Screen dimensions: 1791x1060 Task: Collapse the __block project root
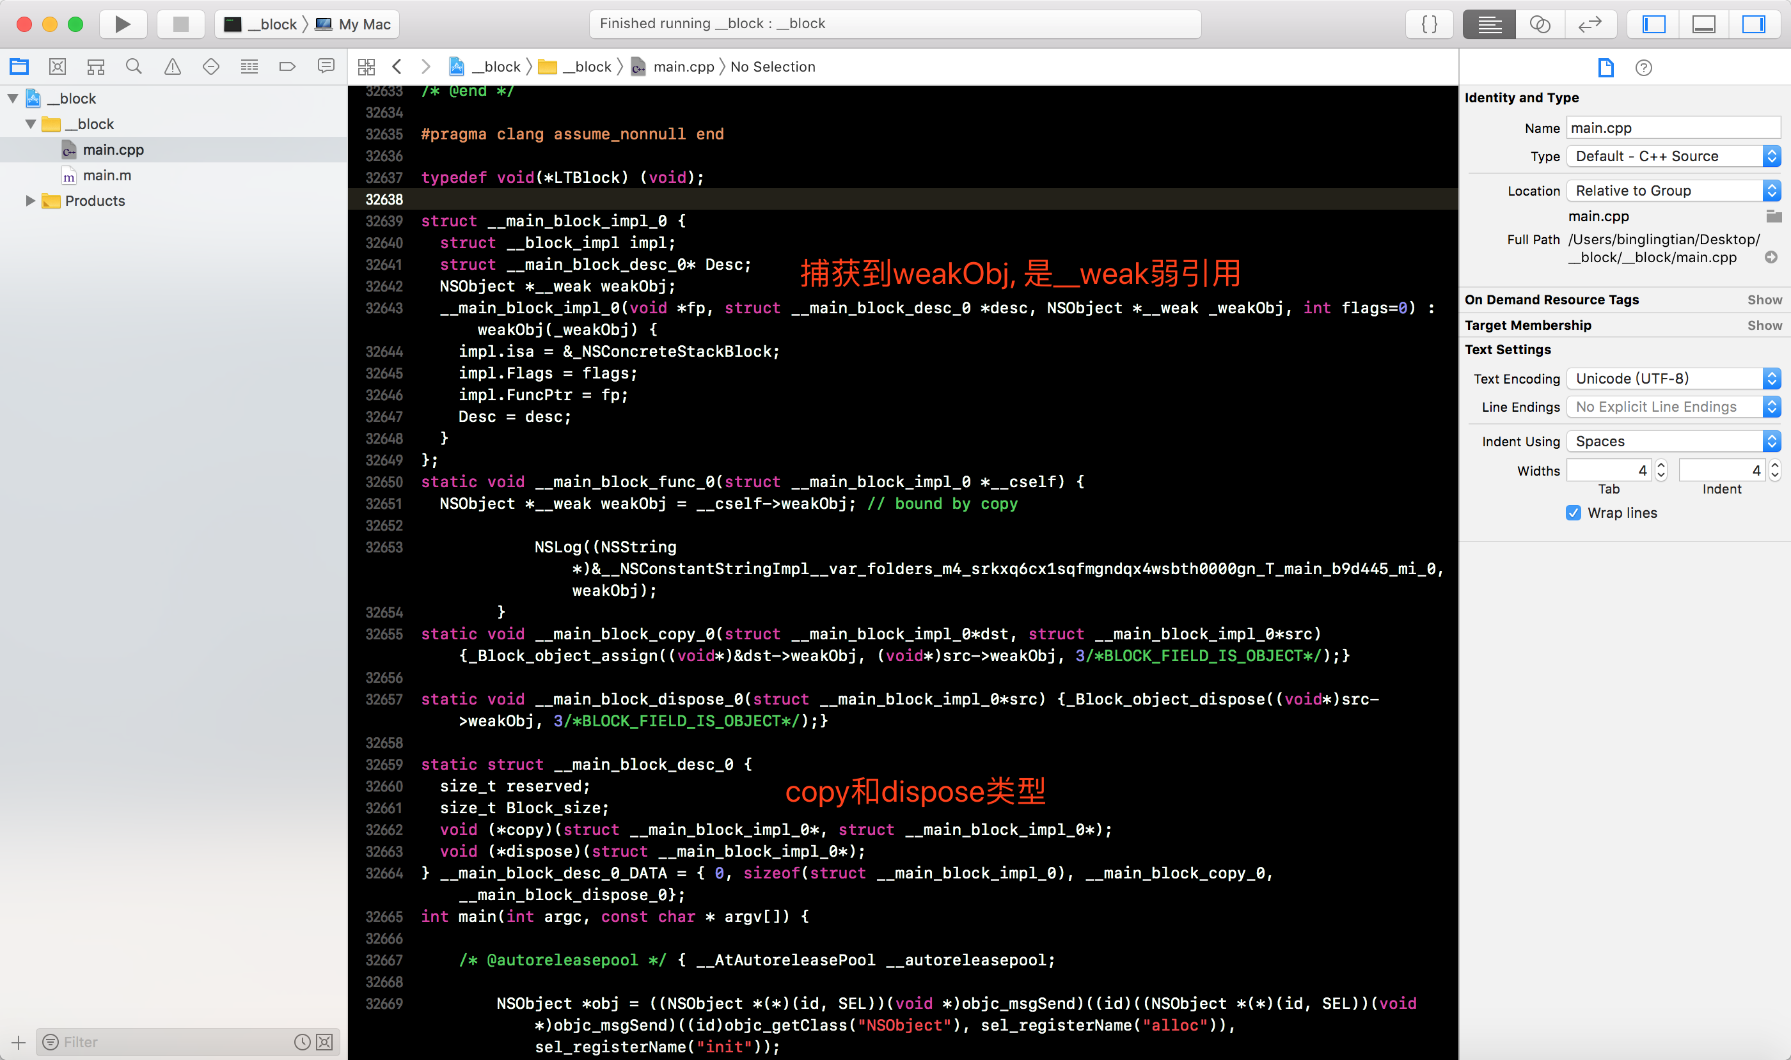(x=13, y=98)
